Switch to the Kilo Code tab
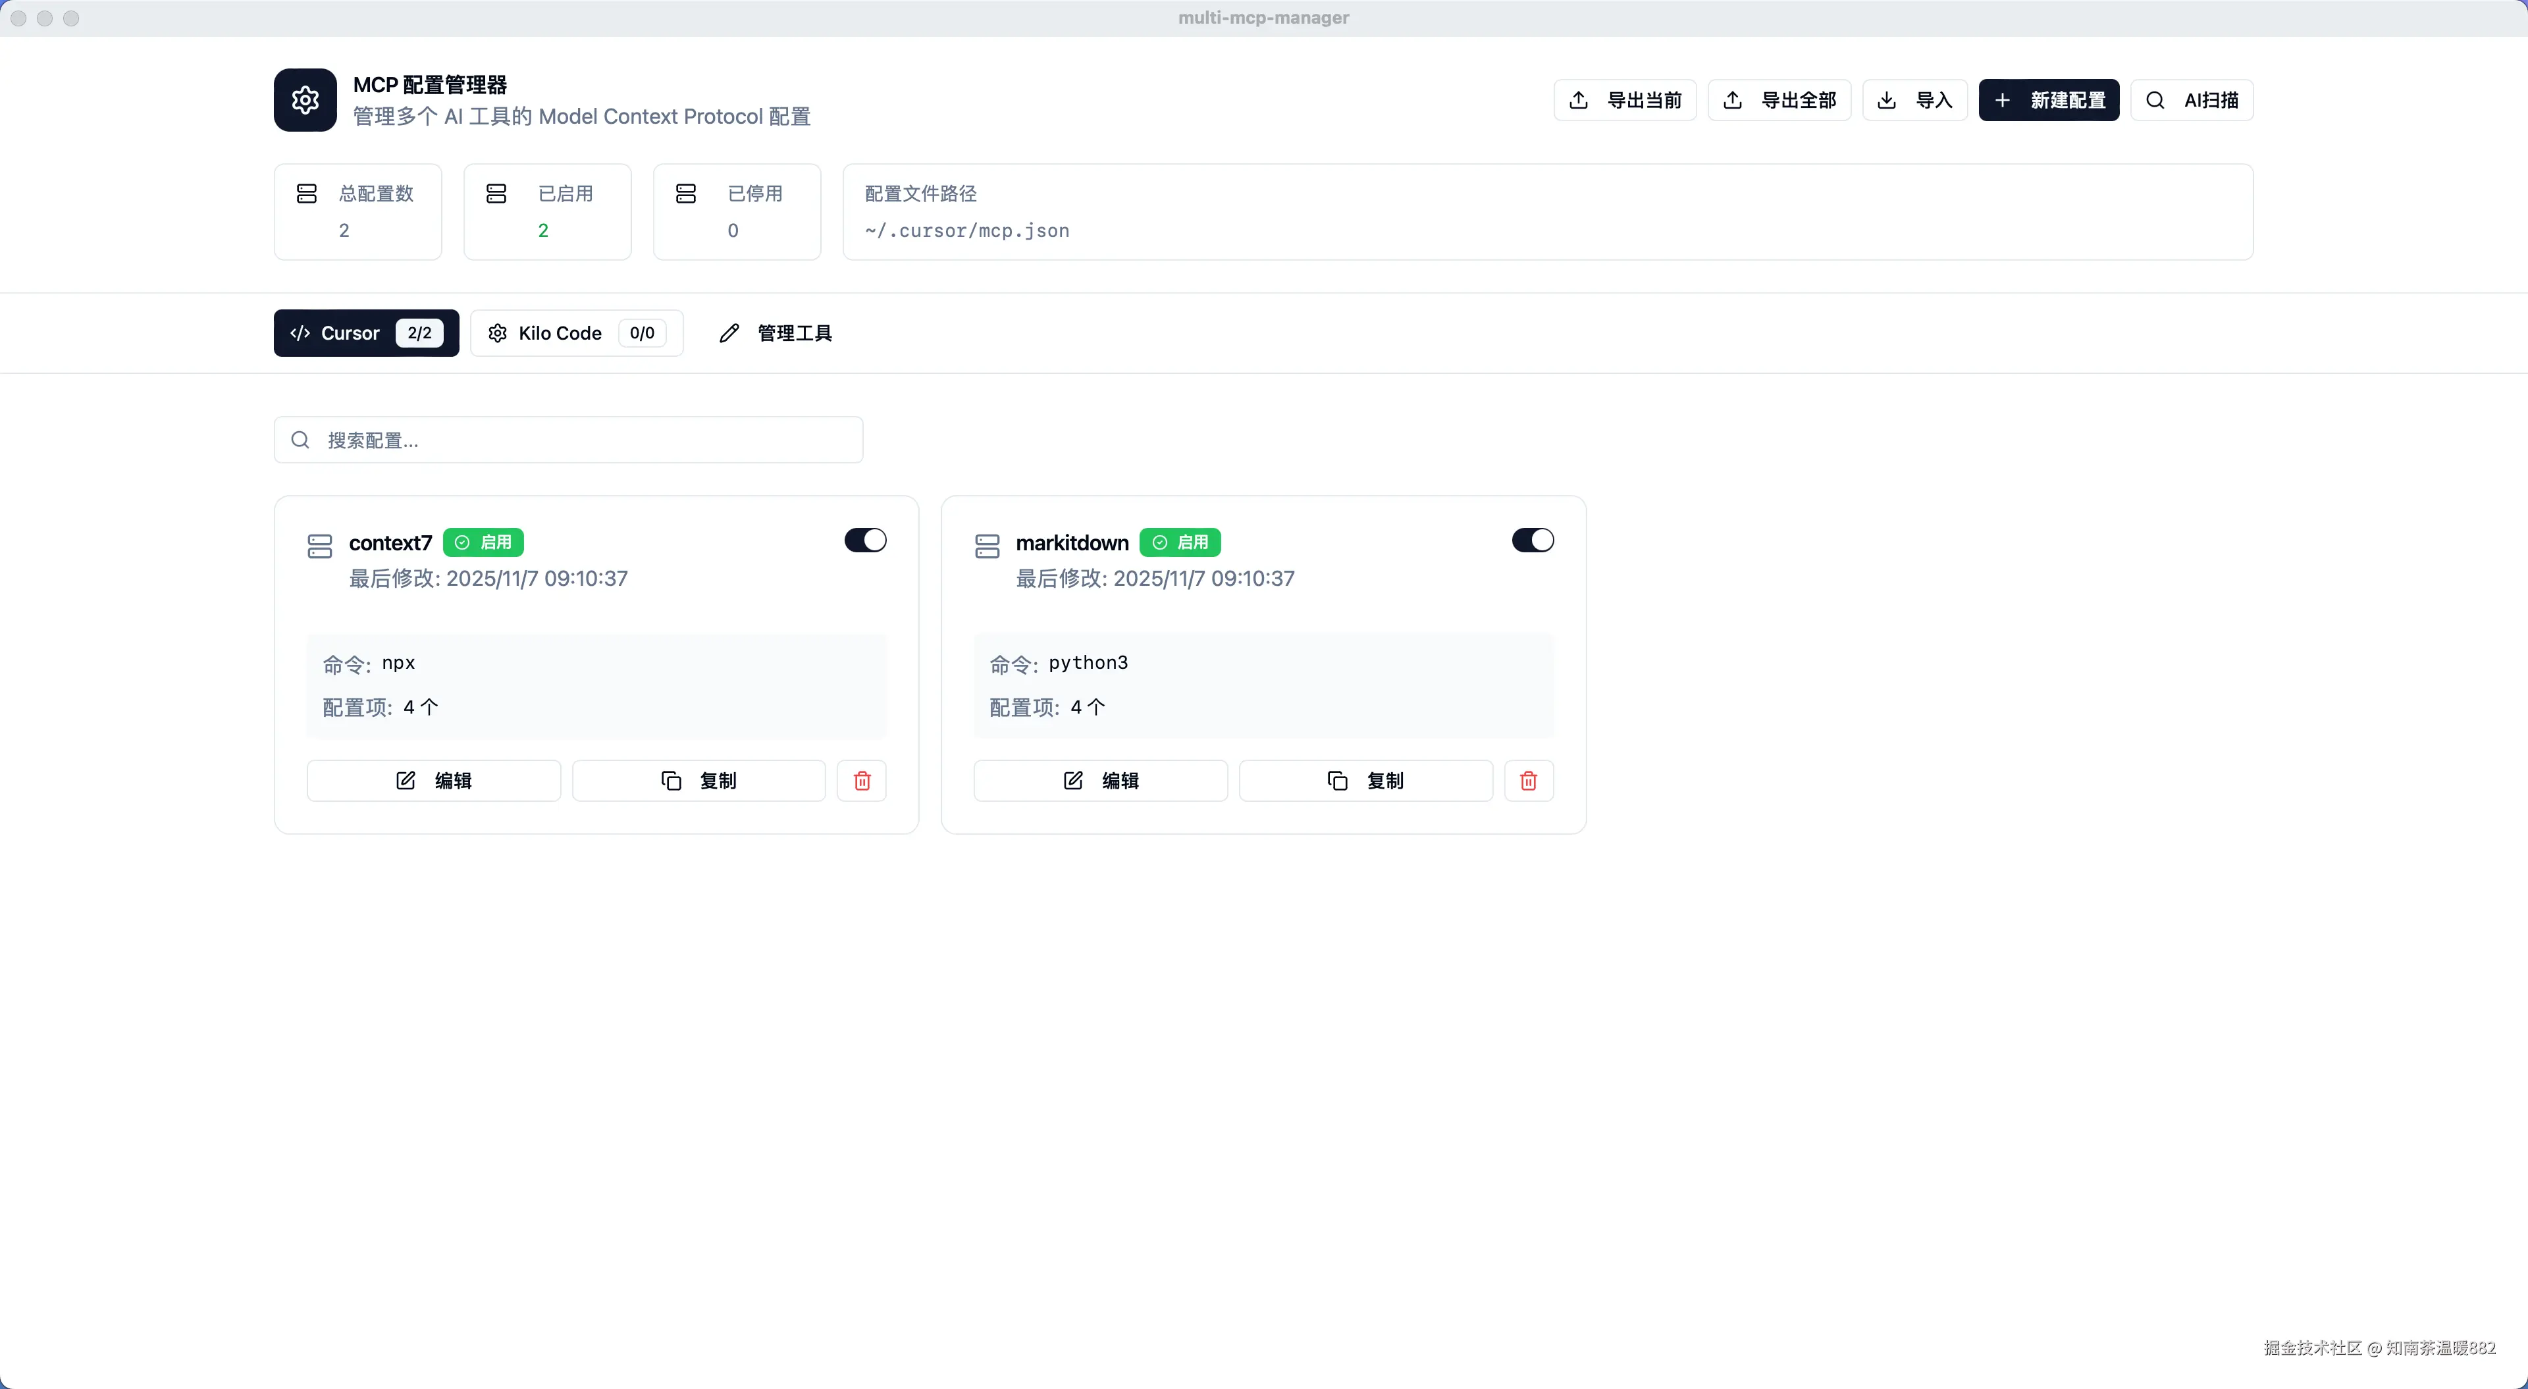The image size is (2528, 1389). pos(576,333)
